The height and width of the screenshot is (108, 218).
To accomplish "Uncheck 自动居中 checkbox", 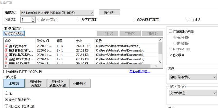I will click(x=171, y=55).
